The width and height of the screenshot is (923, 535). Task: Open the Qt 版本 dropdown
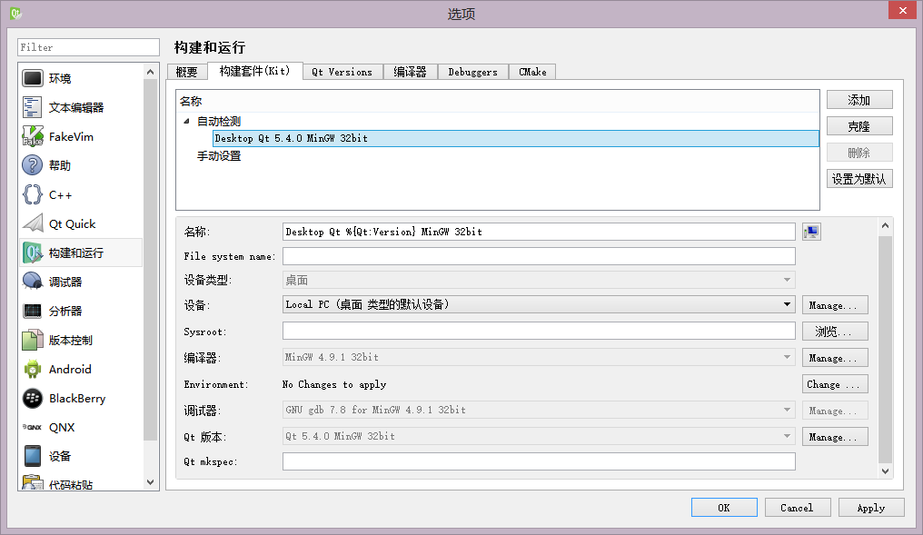tap(539, 436)
